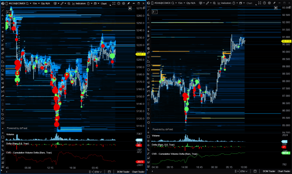292x174 pixels.
Task: Click Indicators button in right chart toolbar
Action: point(225,3)
